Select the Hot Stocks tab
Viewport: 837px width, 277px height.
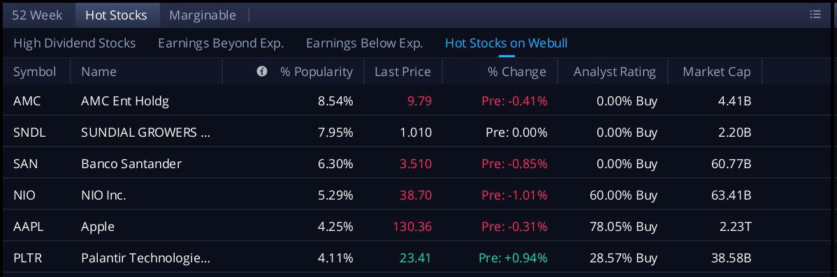[117, 15]
